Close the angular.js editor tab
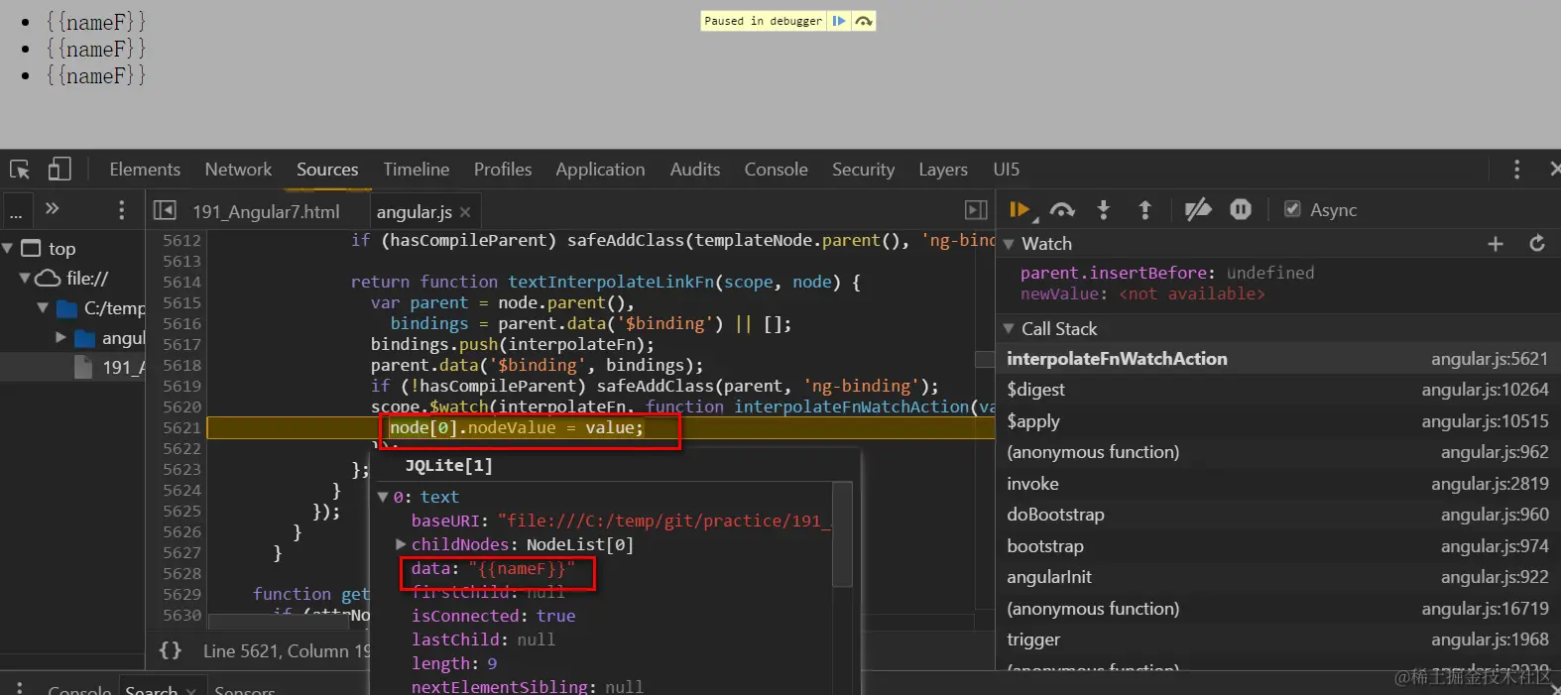 pyautogui.click(x=465, y=211)
